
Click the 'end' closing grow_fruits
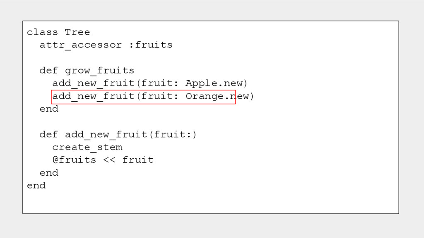(49, 109)
